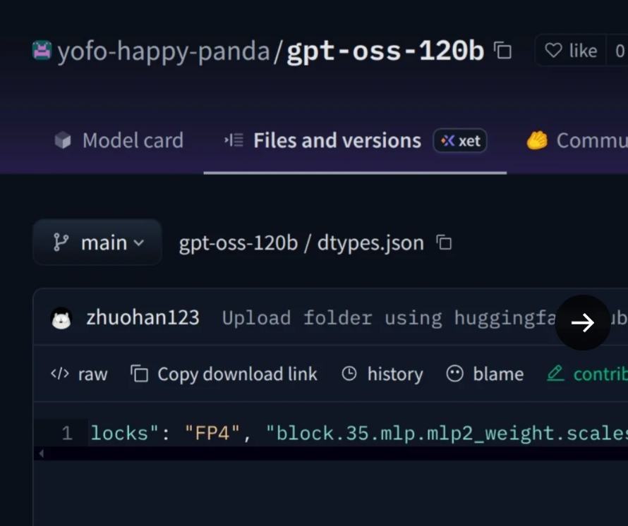This screenshot has height=526, width=628.
Task: Copy model name using icon beside gpt-oss-120b title
Action: pos(502,51)
